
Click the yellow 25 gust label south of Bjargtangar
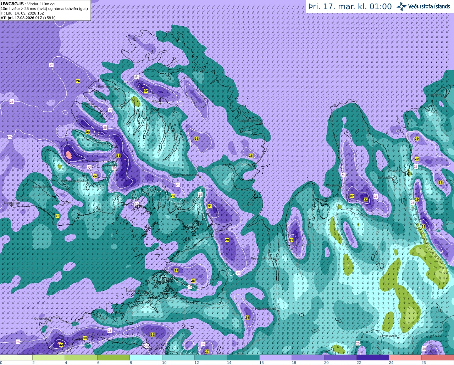57,216
